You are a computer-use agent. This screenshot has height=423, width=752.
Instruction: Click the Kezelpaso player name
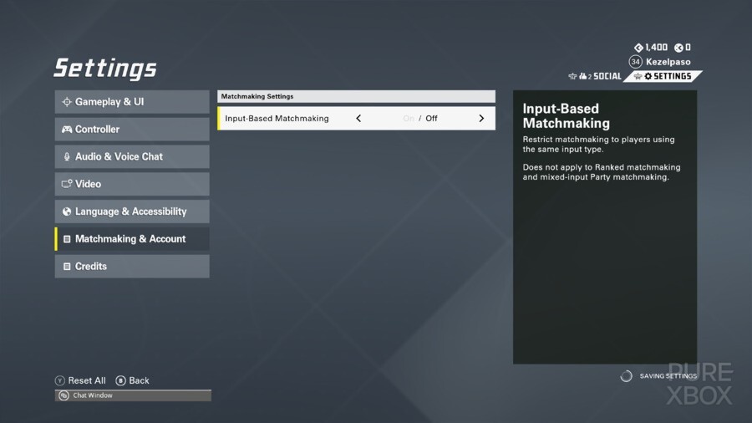tap(668, 62)
